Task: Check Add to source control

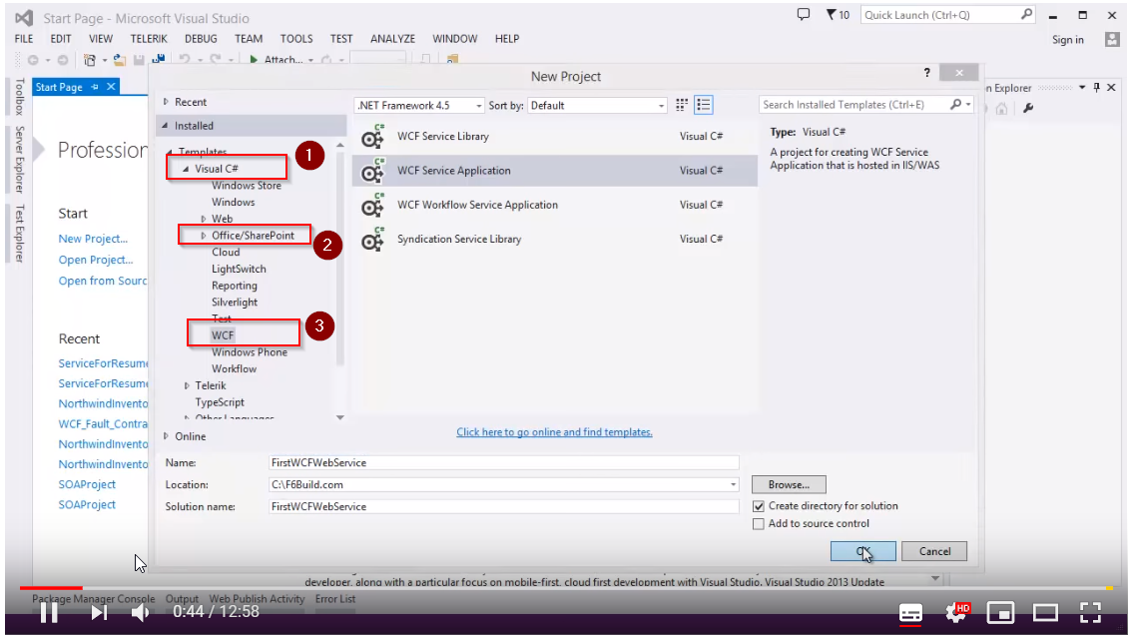Action: pos(759,524)
